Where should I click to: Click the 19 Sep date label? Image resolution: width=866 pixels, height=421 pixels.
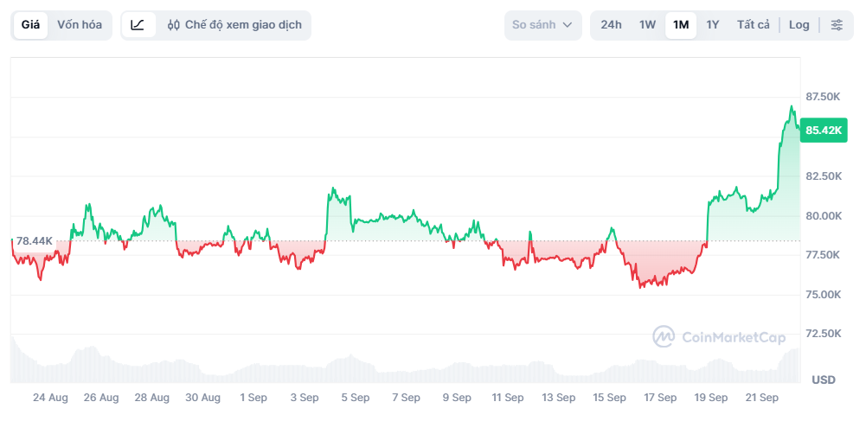tap(711, 398)
